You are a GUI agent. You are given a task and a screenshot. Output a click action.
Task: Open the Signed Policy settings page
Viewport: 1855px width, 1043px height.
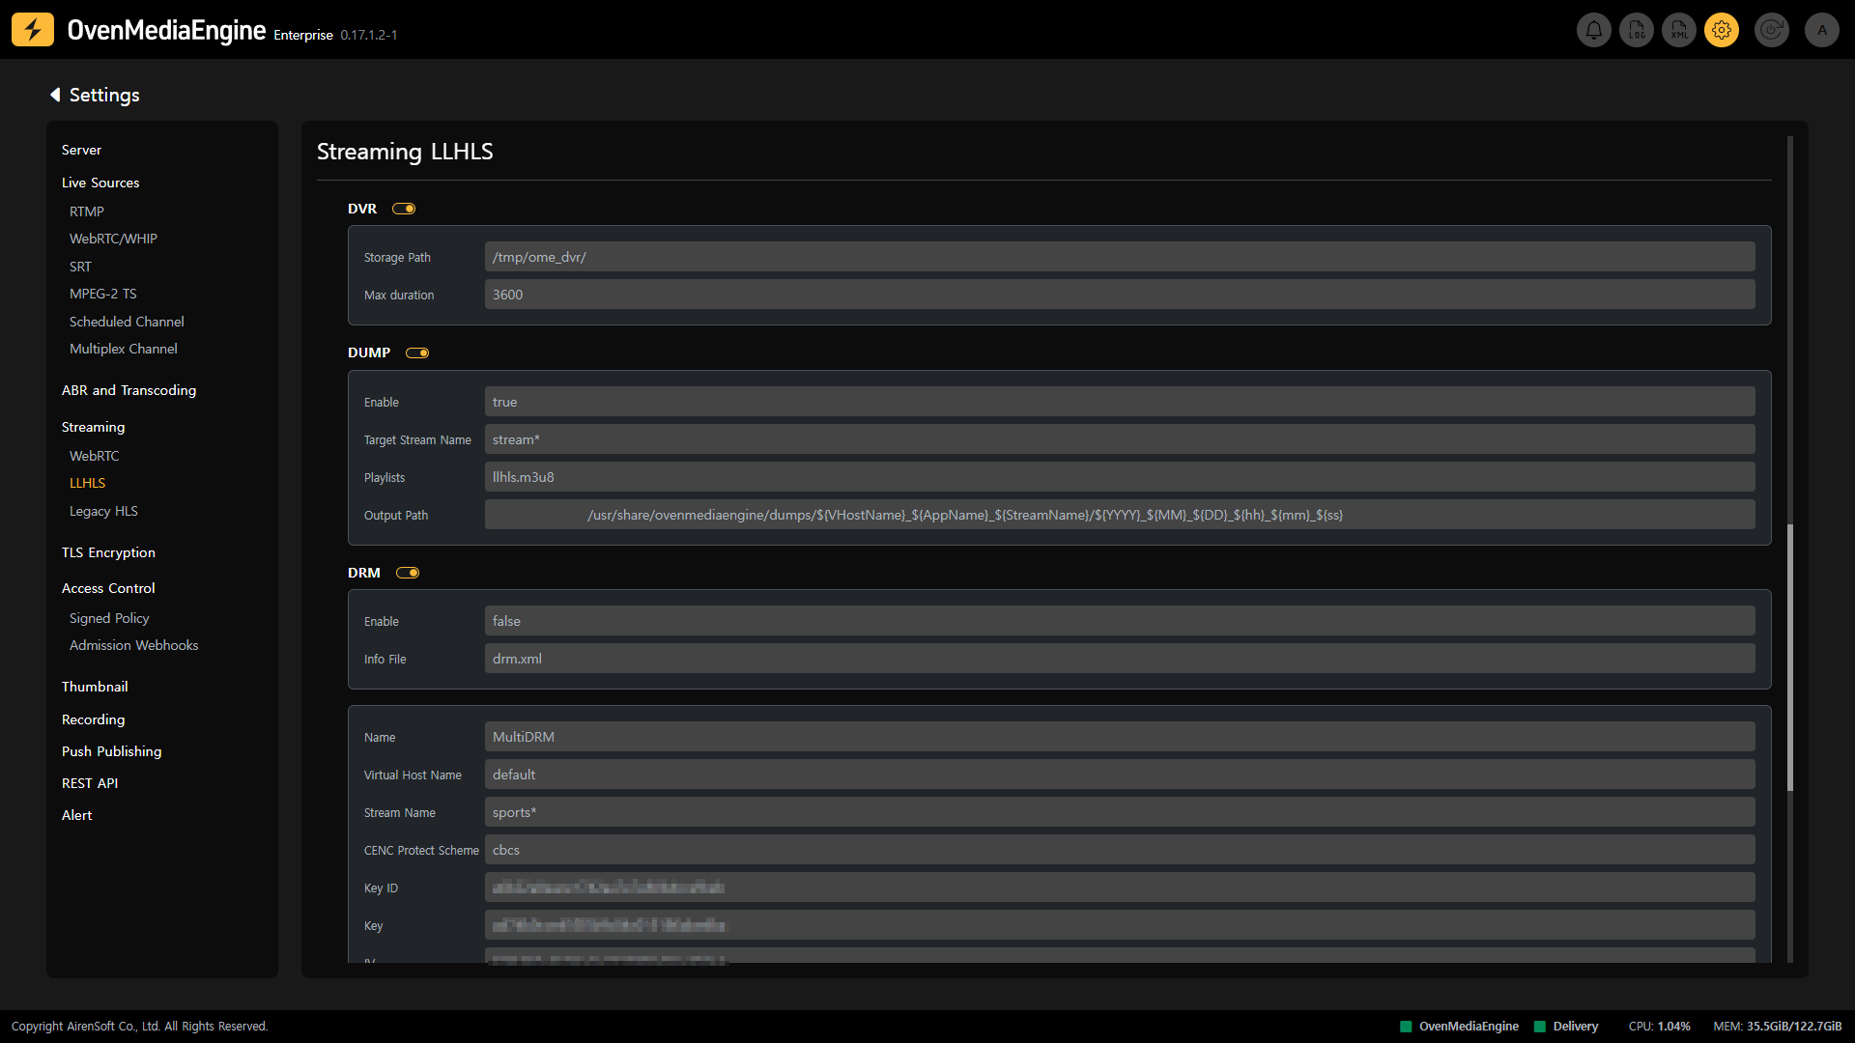point(109,618)
